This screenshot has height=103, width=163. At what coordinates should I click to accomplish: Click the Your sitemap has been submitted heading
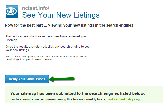(77, 93)
